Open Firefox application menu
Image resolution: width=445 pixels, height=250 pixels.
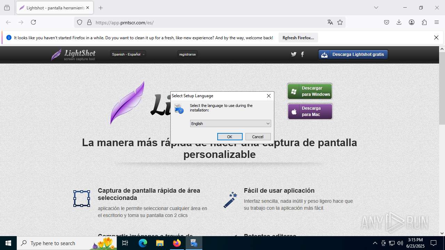(x=437, y=22)
